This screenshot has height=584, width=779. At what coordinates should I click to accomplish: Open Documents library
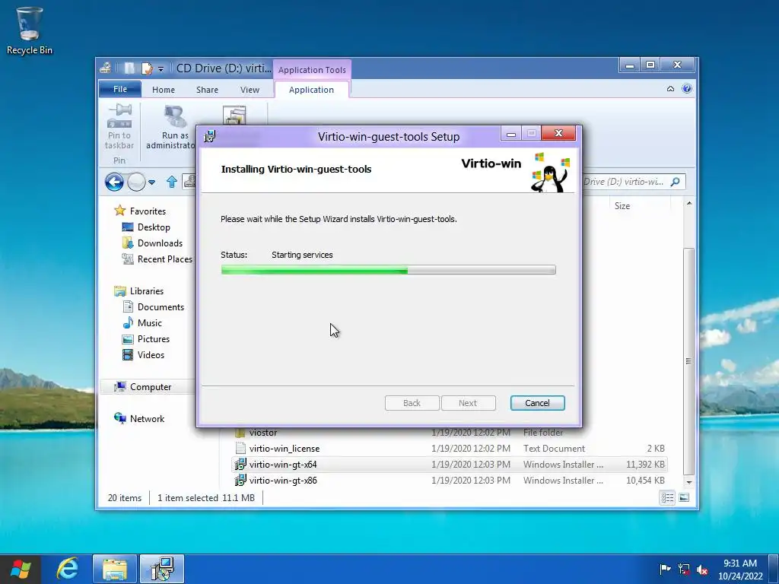point(161,307)
